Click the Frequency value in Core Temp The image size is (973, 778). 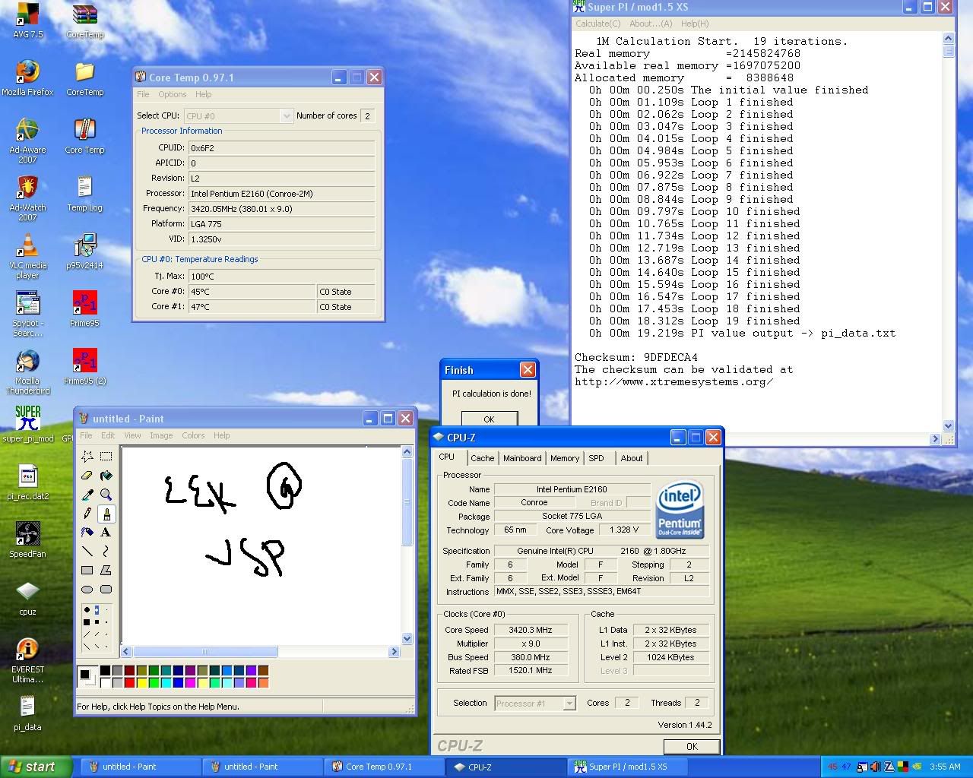(x=282, y=208)
